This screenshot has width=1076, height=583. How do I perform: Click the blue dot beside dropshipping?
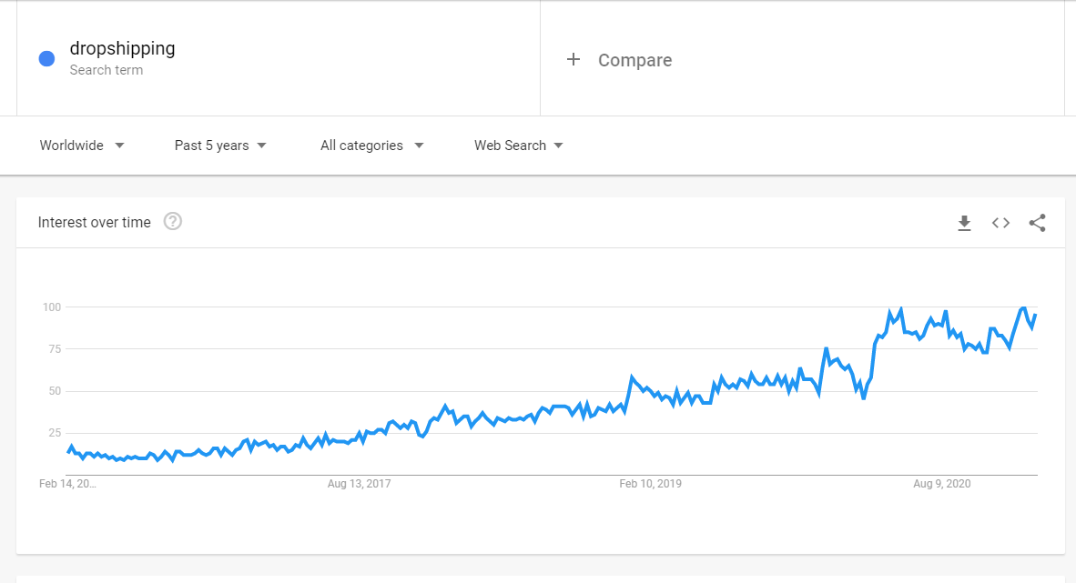click(x=46, y=58)
